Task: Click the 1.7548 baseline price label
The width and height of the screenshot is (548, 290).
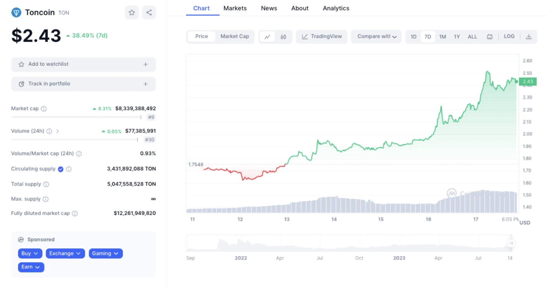Action: pos(196,164)
